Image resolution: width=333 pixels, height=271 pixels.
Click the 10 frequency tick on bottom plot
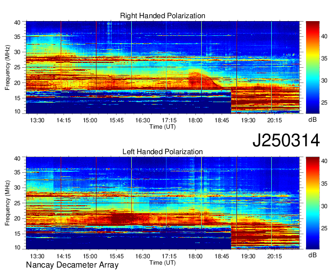pos(18,247)
